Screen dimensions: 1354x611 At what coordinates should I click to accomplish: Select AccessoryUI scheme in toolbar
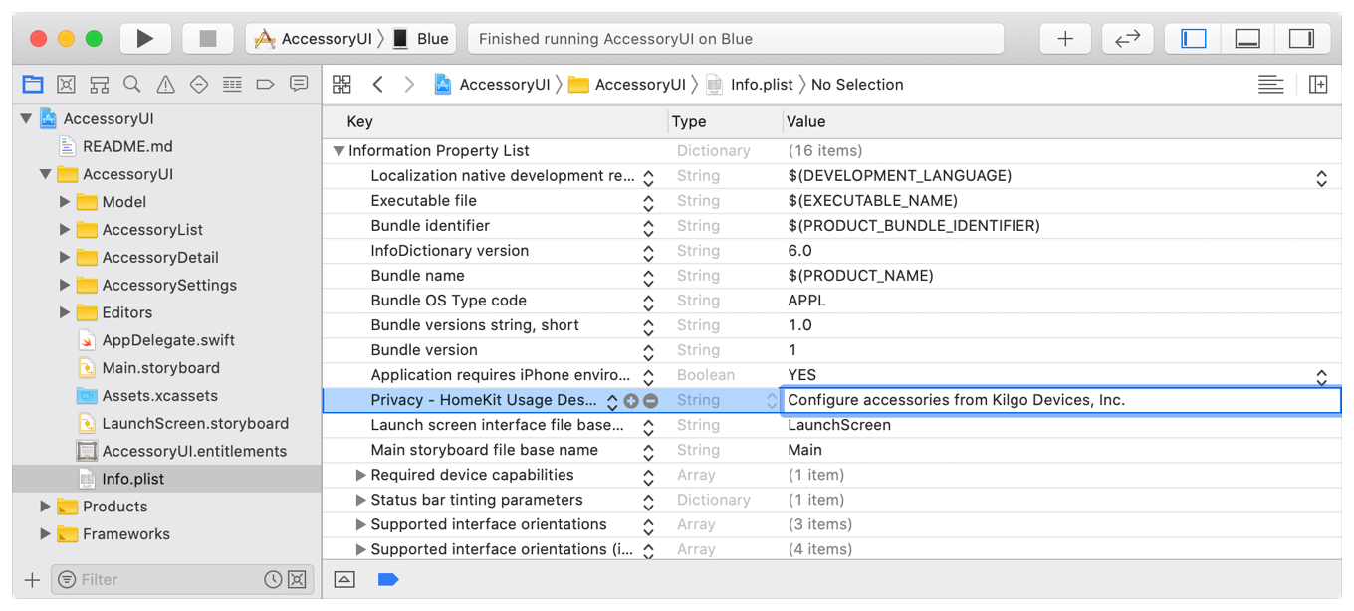(315, 39)
